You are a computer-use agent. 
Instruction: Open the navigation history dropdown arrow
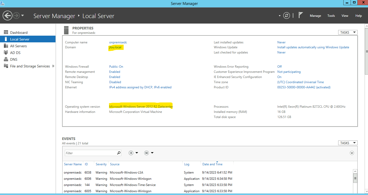(23, 15)
